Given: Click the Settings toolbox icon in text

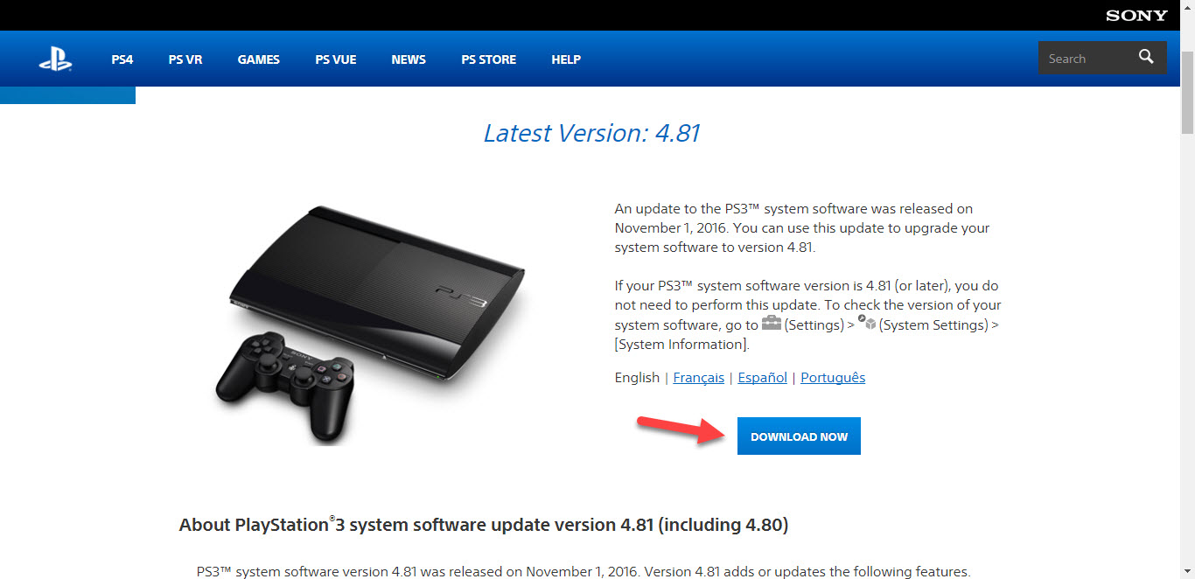Looking at the screenshot, I should coord(771,323).
